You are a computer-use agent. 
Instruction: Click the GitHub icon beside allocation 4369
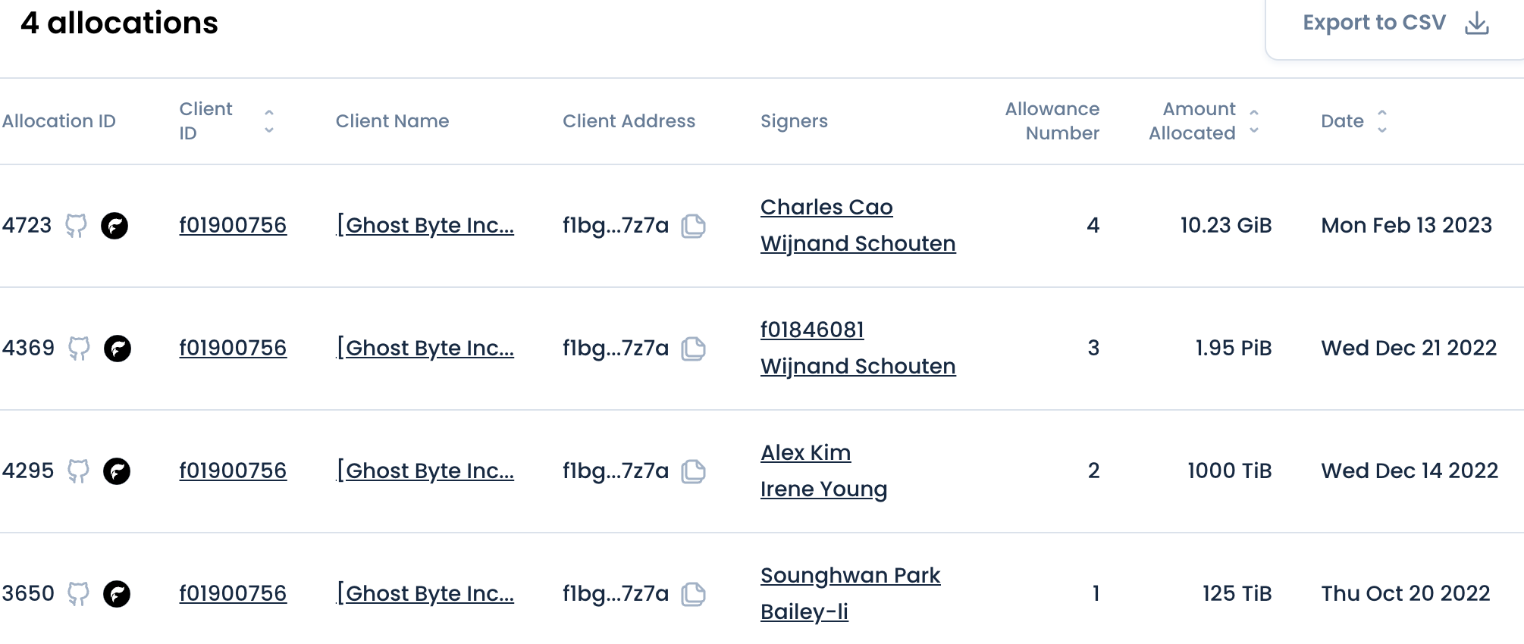point(80,348)
